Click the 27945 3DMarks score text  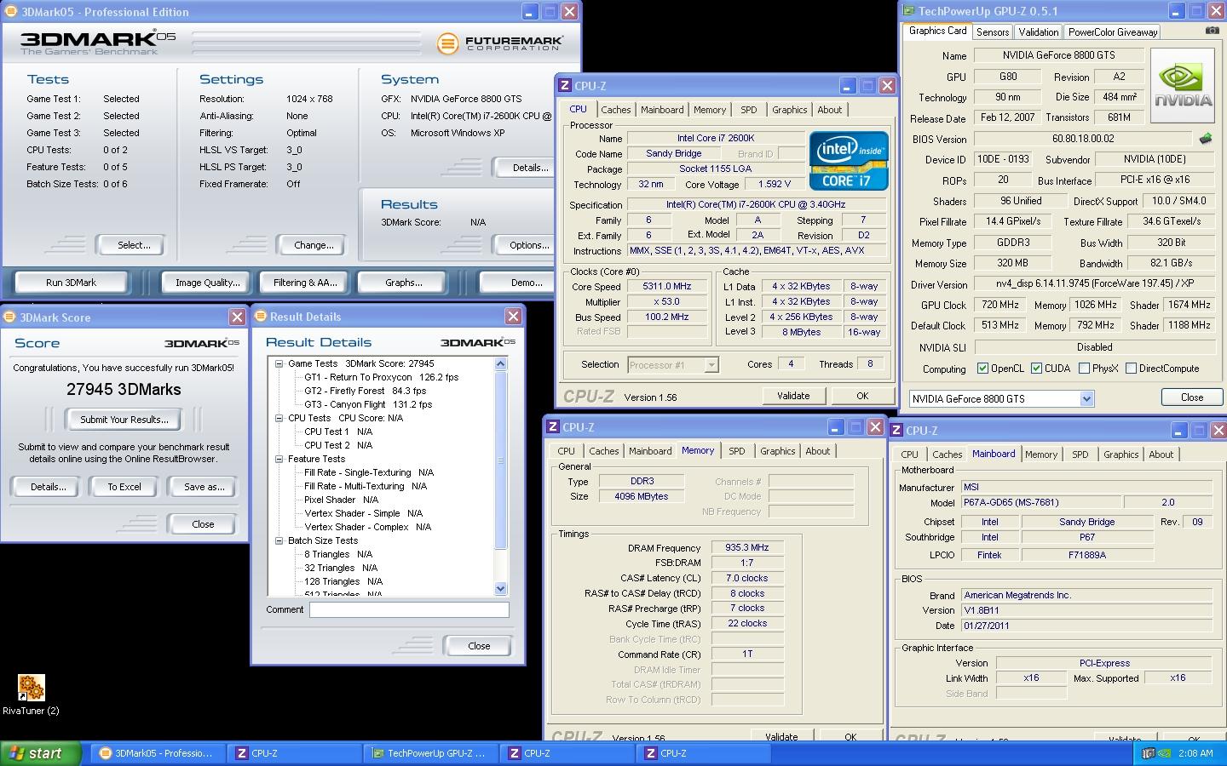[124, 389]
